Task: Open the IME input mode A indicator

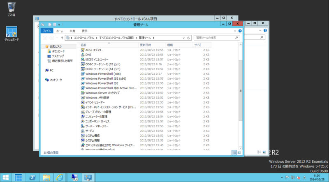Action: tap(304, 177)
